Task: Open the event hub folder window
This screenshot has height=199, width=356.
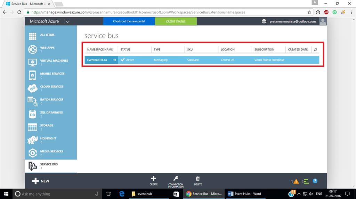Action: (x=149, y=194)
